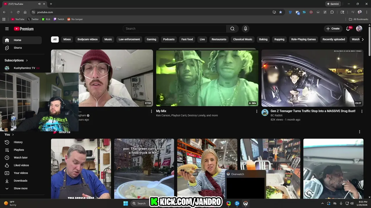Open the BC Rabbit channel avatar
The width and height of the screenshot is (371, 208).
tap(265, 112)
